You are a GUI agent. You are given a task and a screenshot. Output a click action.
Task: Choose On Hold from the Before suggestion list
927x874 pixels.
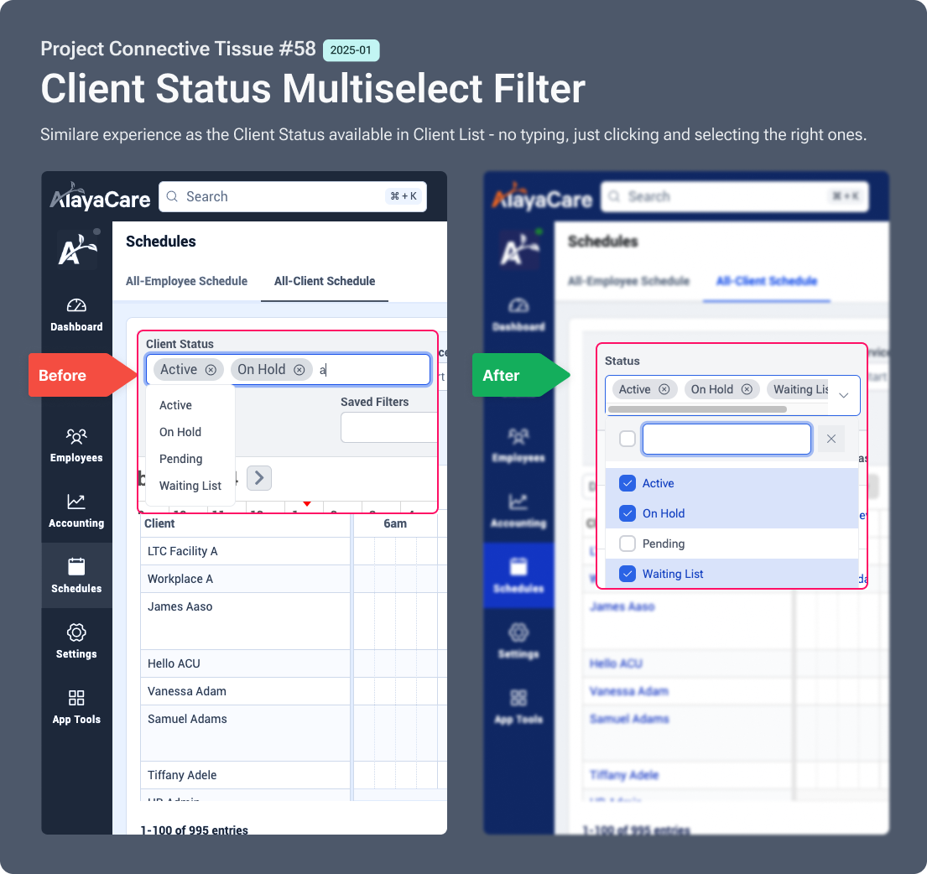(x=190, y=432)
